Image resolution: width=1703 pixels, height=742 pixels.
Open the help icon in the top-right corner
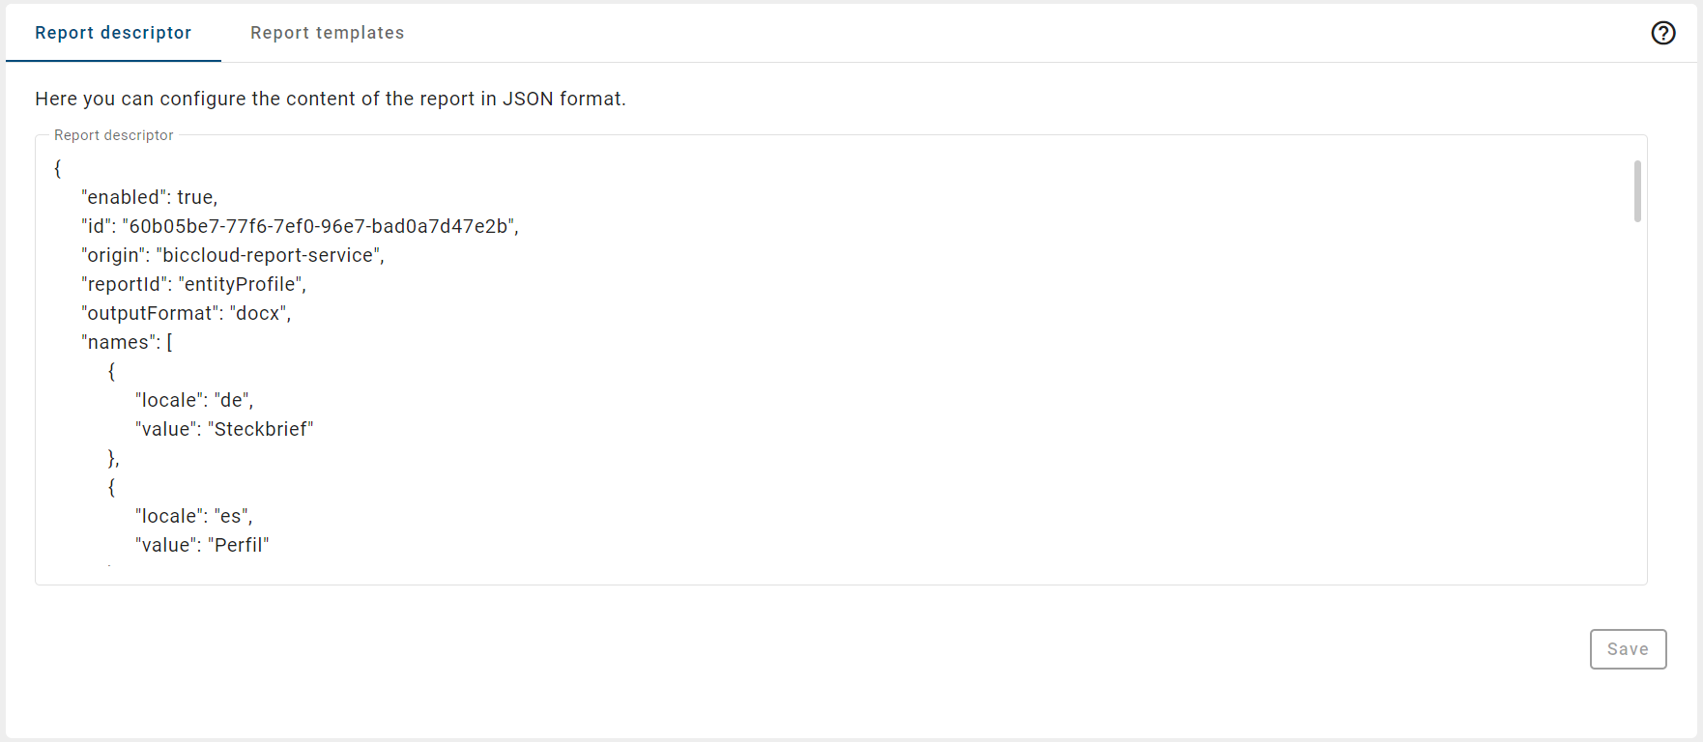pyautogui.click(x=1664, y=32)
